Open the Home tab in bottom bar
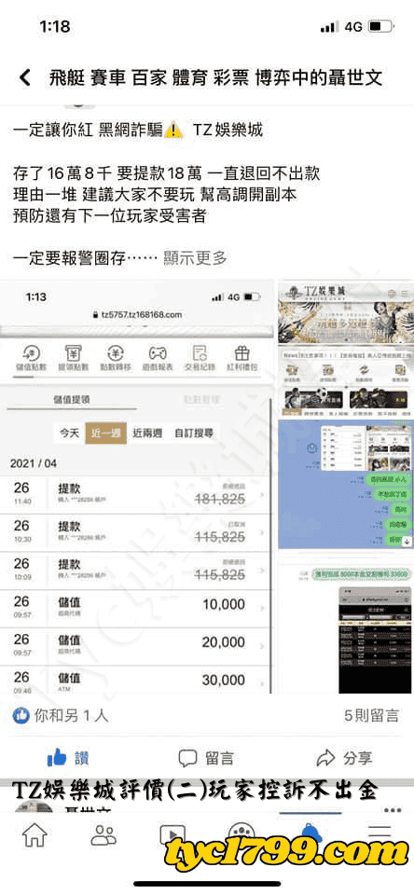Screen dimensions: 414x895 tap(34, 834)
